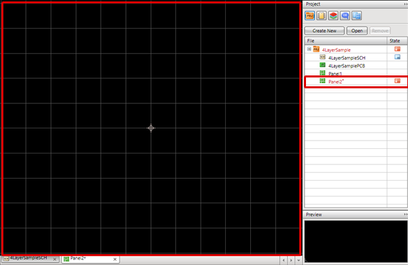Switch to the 4LayerSampleSCH document tab
The height and width of the screenshot is (265, 408).
coord(29,258)
